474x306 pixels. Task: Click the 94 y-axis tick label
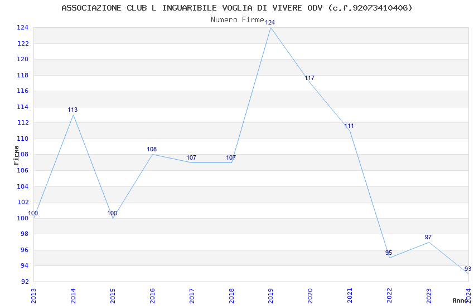click(25, 265)
